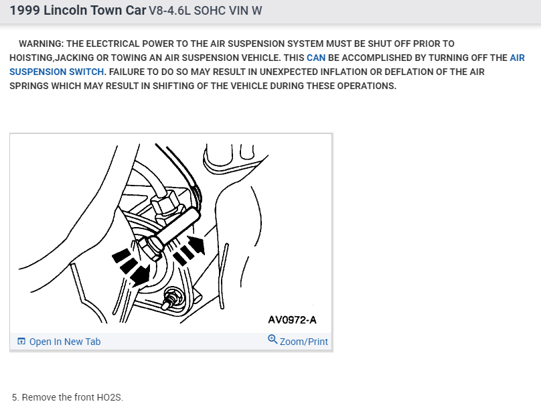Screen dimensions: 541x418
Task: Click the gray vehicle header bar
Action: 270,11
